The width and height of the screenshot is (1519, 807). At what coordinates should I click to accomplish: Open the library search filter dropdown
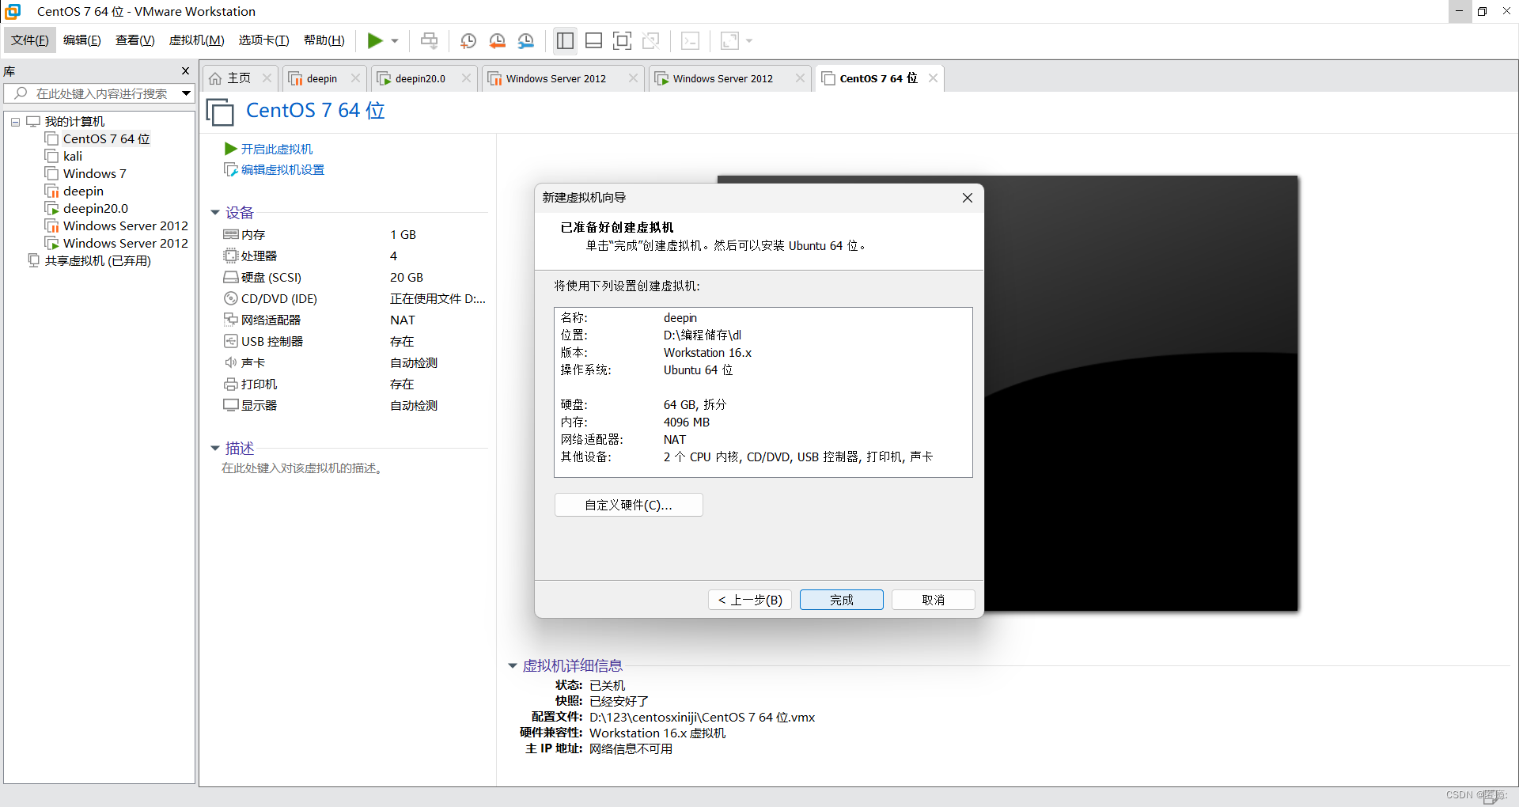(x=187, y=93)
